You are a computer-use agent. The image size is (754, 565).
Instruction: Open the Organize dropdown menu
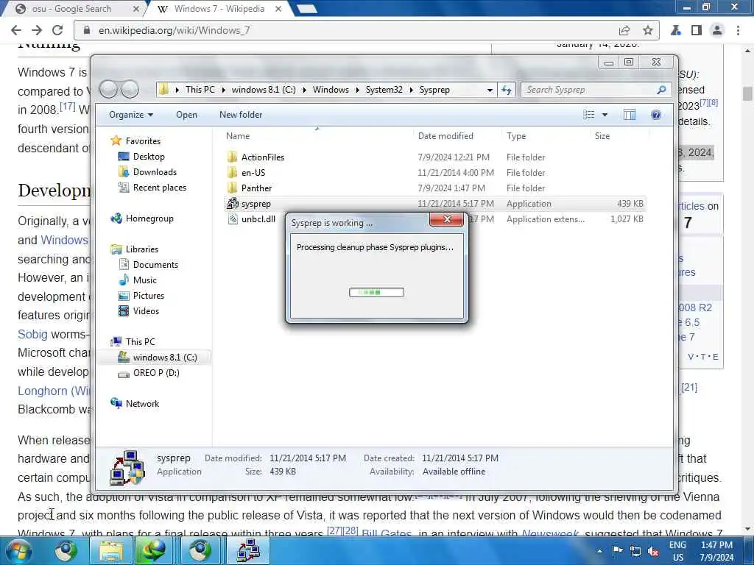pos(131,114)
